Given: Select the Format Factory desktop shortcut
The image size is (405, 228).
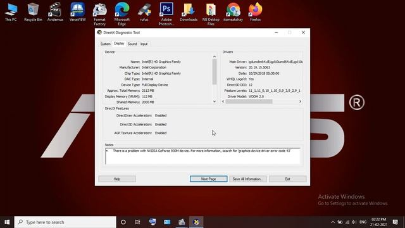Looking at the screenshot, I should pos(100,14).
